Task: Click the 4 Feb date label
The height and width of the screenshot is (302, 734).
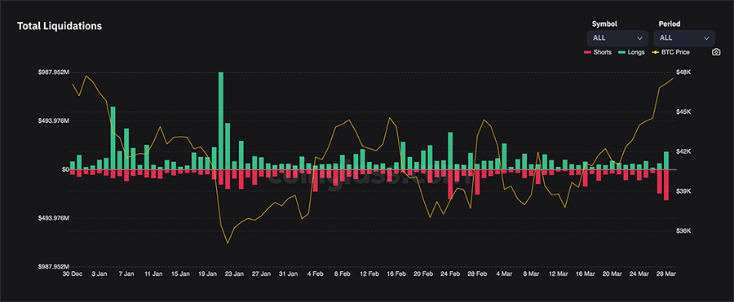Action: tap(316, 274)
